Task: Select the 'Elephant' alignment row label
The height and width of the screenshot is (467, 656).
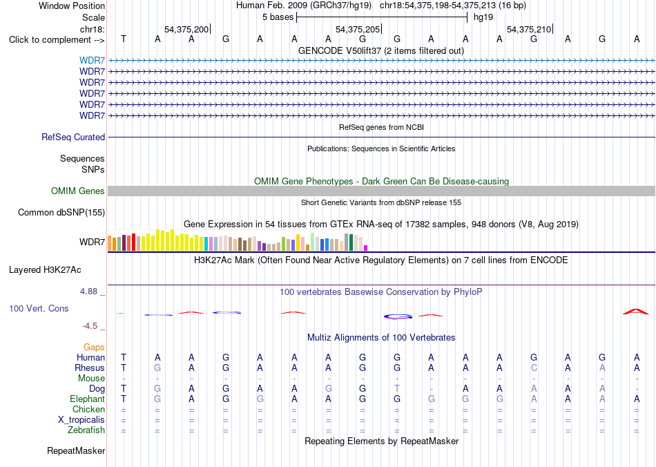Action: point(87,399)
